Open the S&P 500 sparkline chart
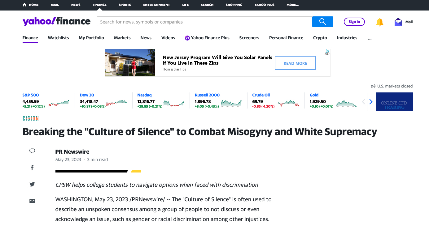This screenshot has width=429, height=230. pyautogui.click(x=59, y=103)
